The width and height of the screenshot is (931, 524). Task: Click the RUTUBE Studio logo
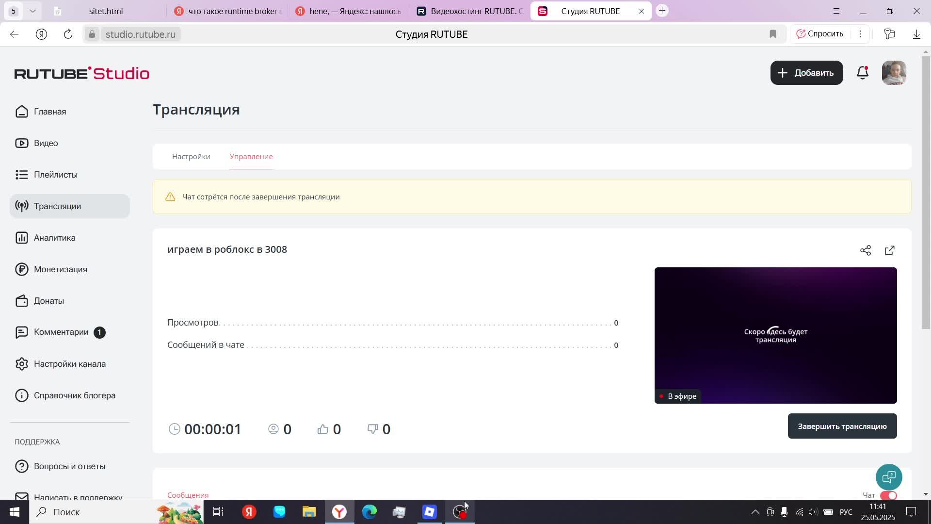pos(82,73)
